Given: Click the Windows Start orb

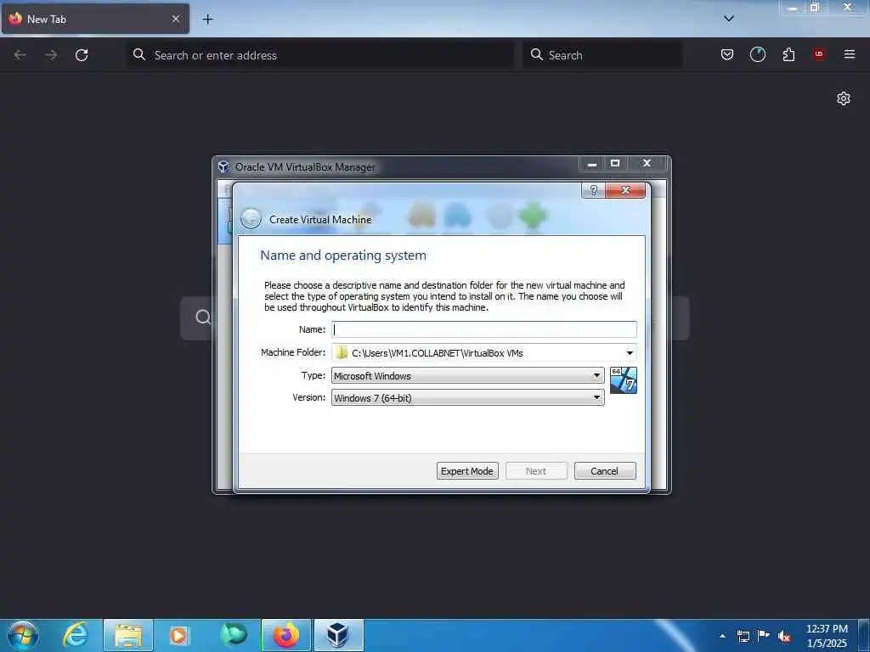Looking at the screenshot, I should [23, 635].
